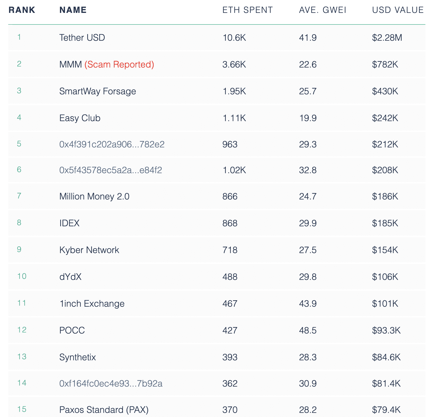Open address 0x4f391c202a906...782e2

pyautogui.click(x=112, y=144)
